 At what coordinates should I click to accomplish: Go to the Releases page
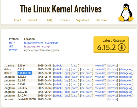click(x=64, y=20)
